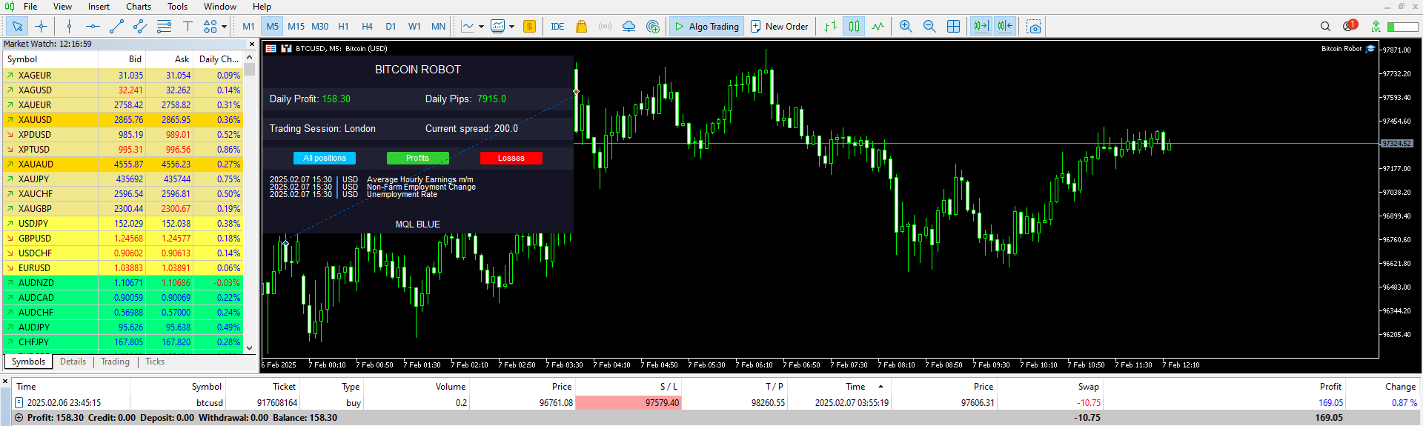Select EURUSD row in Market Watch
The width and height of the screenshot is (1423, 426).
[x=123, y=267]
